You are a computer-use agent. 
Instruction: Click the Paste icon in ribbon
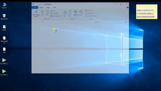(x=47, y=13)
